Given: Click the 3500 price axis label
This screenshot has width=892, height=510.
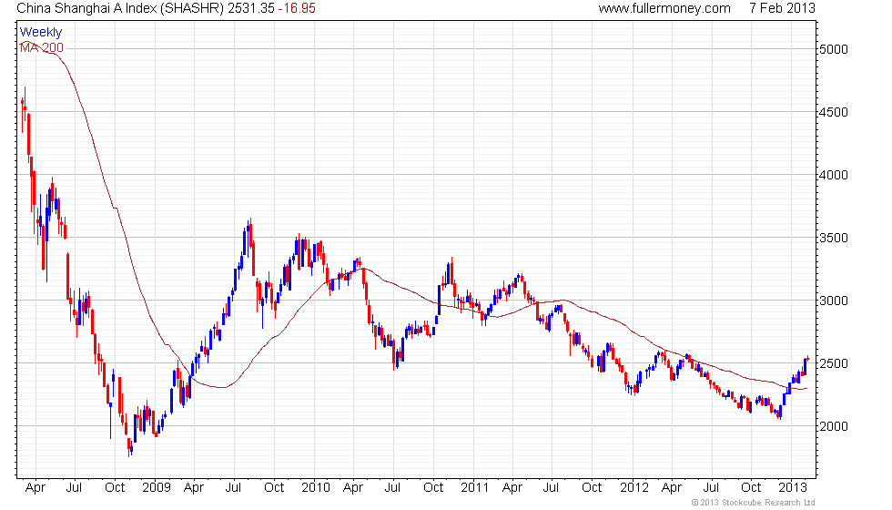Looking at the screenshot, I should (x=834, y=238).
